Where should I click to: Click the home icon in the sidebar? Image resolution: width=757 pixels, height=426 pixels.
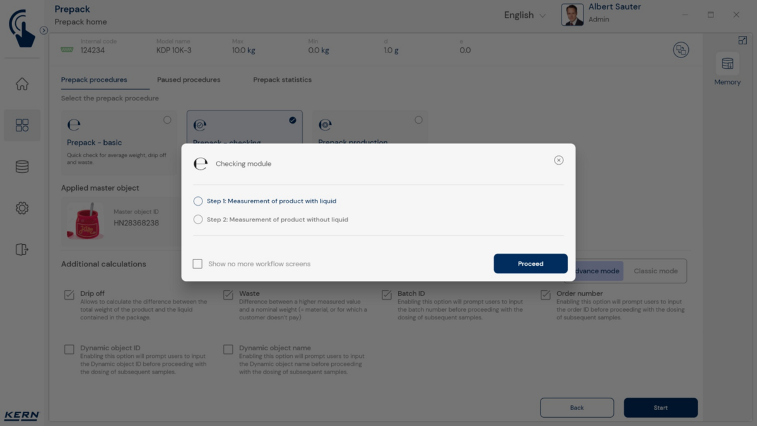coord(22,84)
